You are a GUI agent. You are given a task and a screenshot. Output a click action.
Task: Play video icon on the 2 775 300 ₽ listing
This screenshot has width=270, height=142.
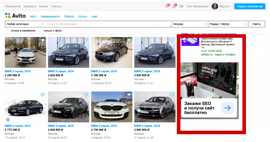(x=8, y=119)
